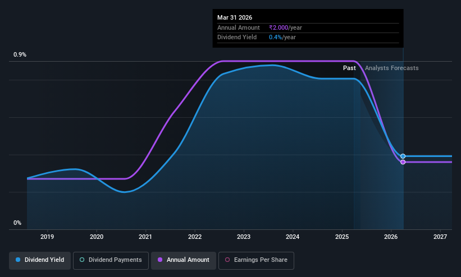Click the 2022 x-axis label
This screenshot has width=461, height=277.
(x=195, y=237)
